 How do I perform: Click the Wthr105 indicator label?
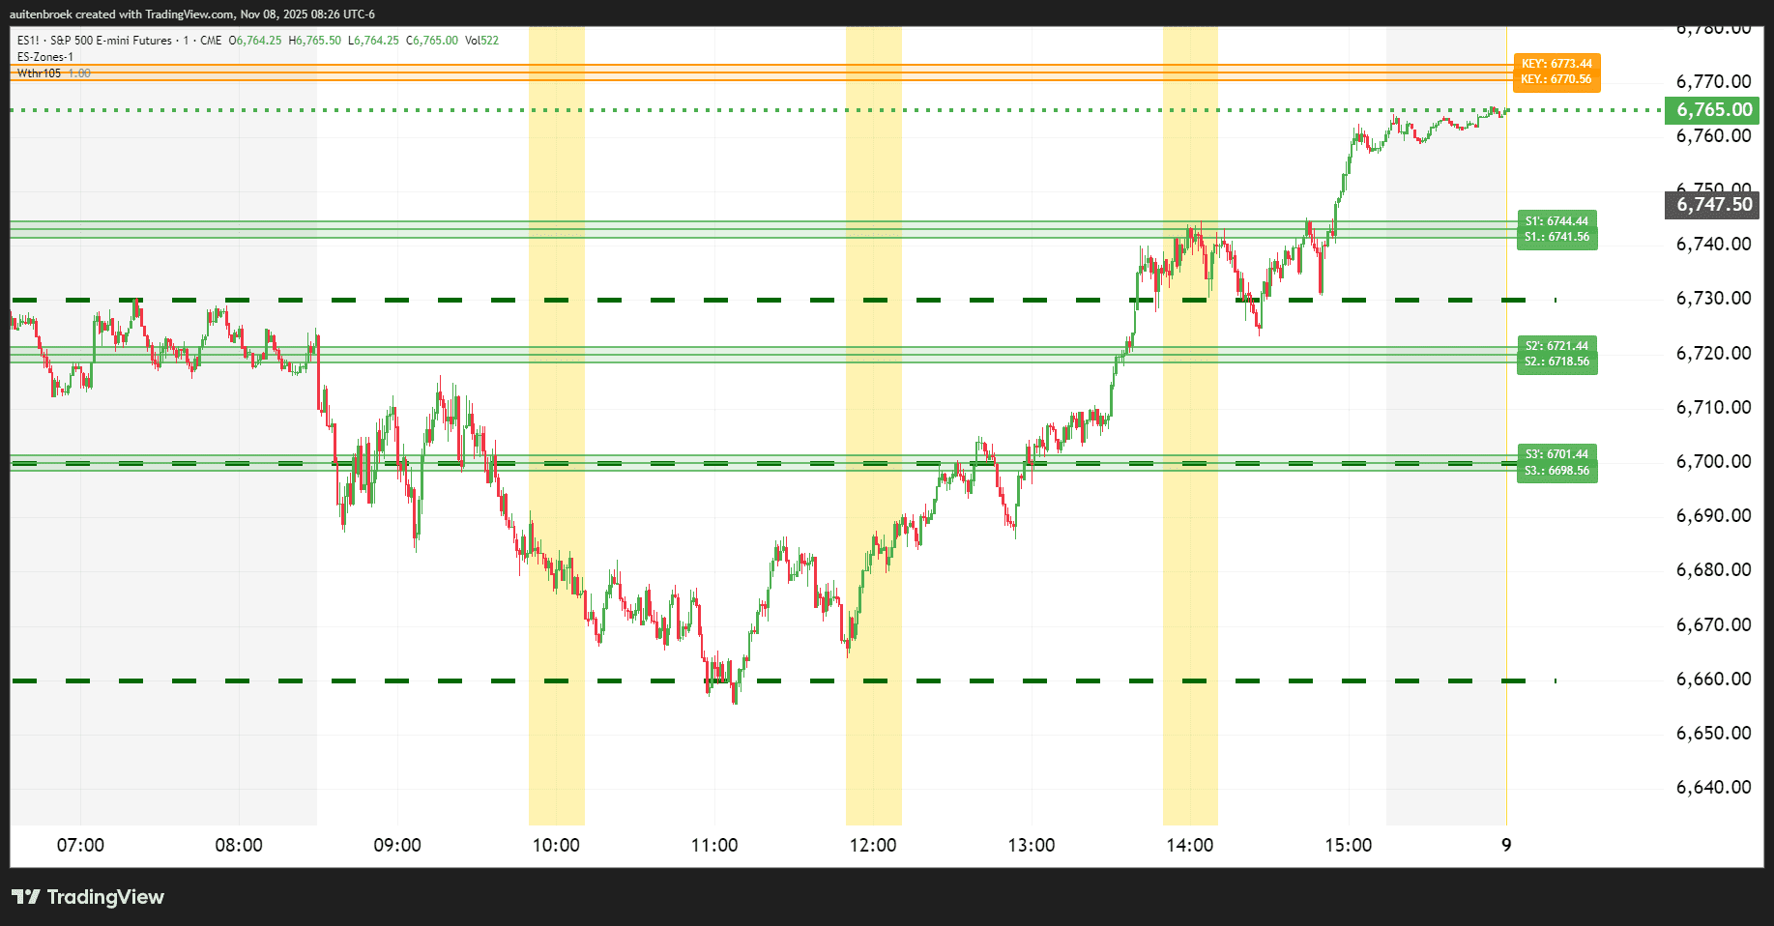click(x=40, y=73)
